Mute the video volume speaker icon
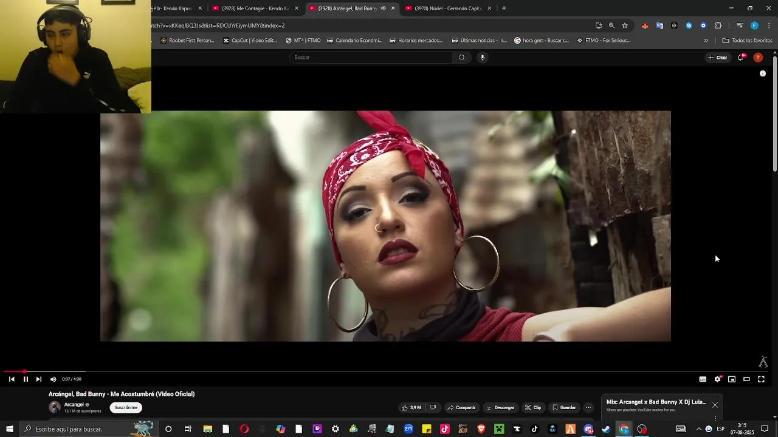Screen dimensions: 778x437 click(53, 379)
